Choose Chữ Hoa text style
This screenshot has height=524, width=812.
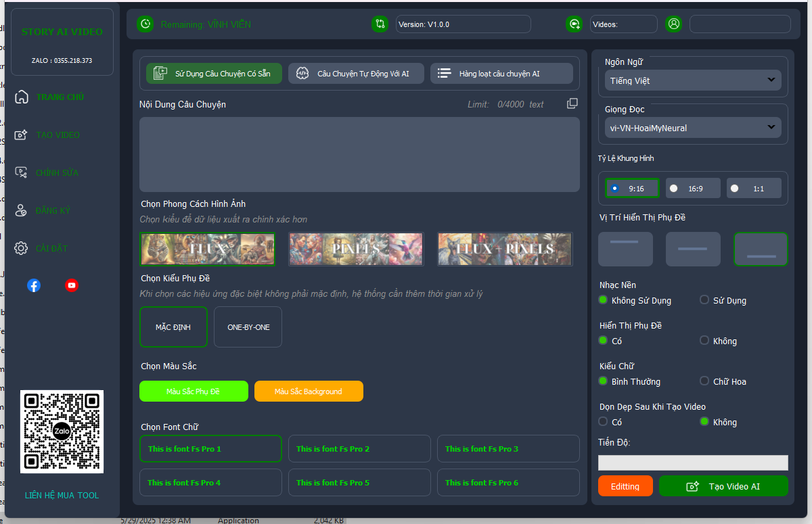click(x=723, y=381)
